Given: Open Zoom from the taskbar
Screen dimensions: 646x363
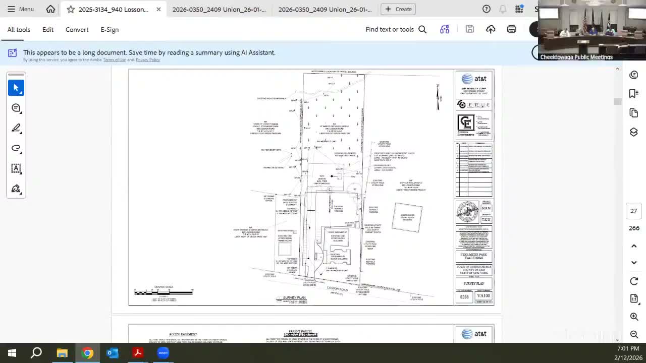Looking at the screenshot, I should [163, 353].
